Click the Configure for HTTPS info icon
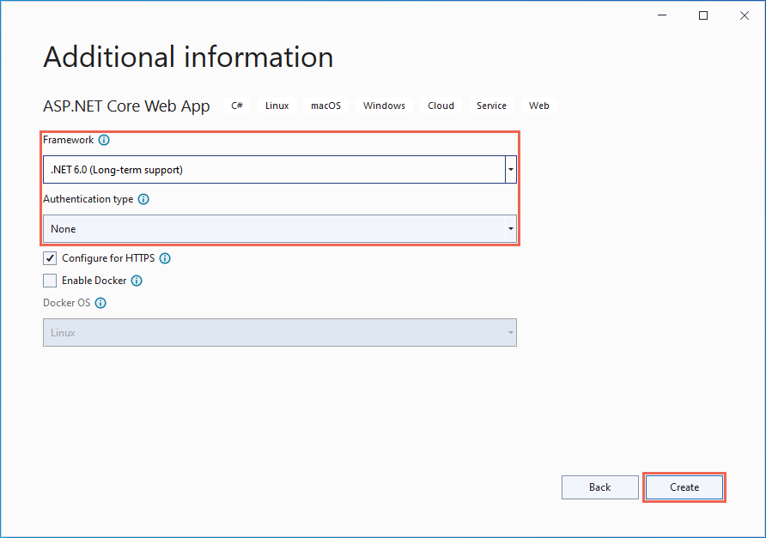This screenshot has width=766, height=538. point(165,258)
